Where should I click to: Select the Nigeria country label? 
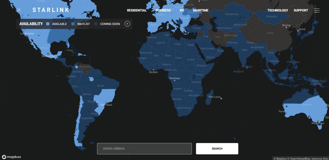tap(167, 64)
